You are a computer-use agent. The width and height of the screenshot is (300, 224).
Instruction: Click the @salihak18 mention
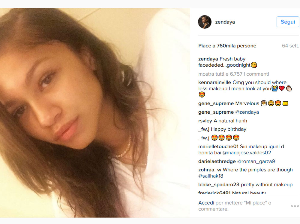coord(211,176)
